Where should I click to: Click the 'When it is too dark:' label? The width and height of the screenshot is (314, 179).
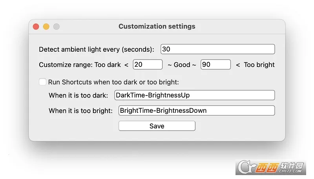[x=78, y=96]
